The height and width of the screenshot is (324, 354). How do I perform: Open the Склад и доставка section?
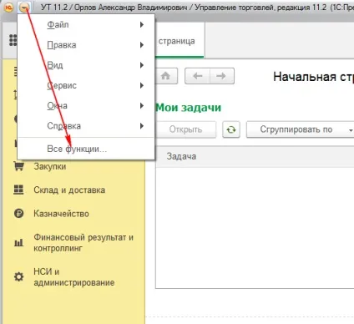[x=69, y=190]
